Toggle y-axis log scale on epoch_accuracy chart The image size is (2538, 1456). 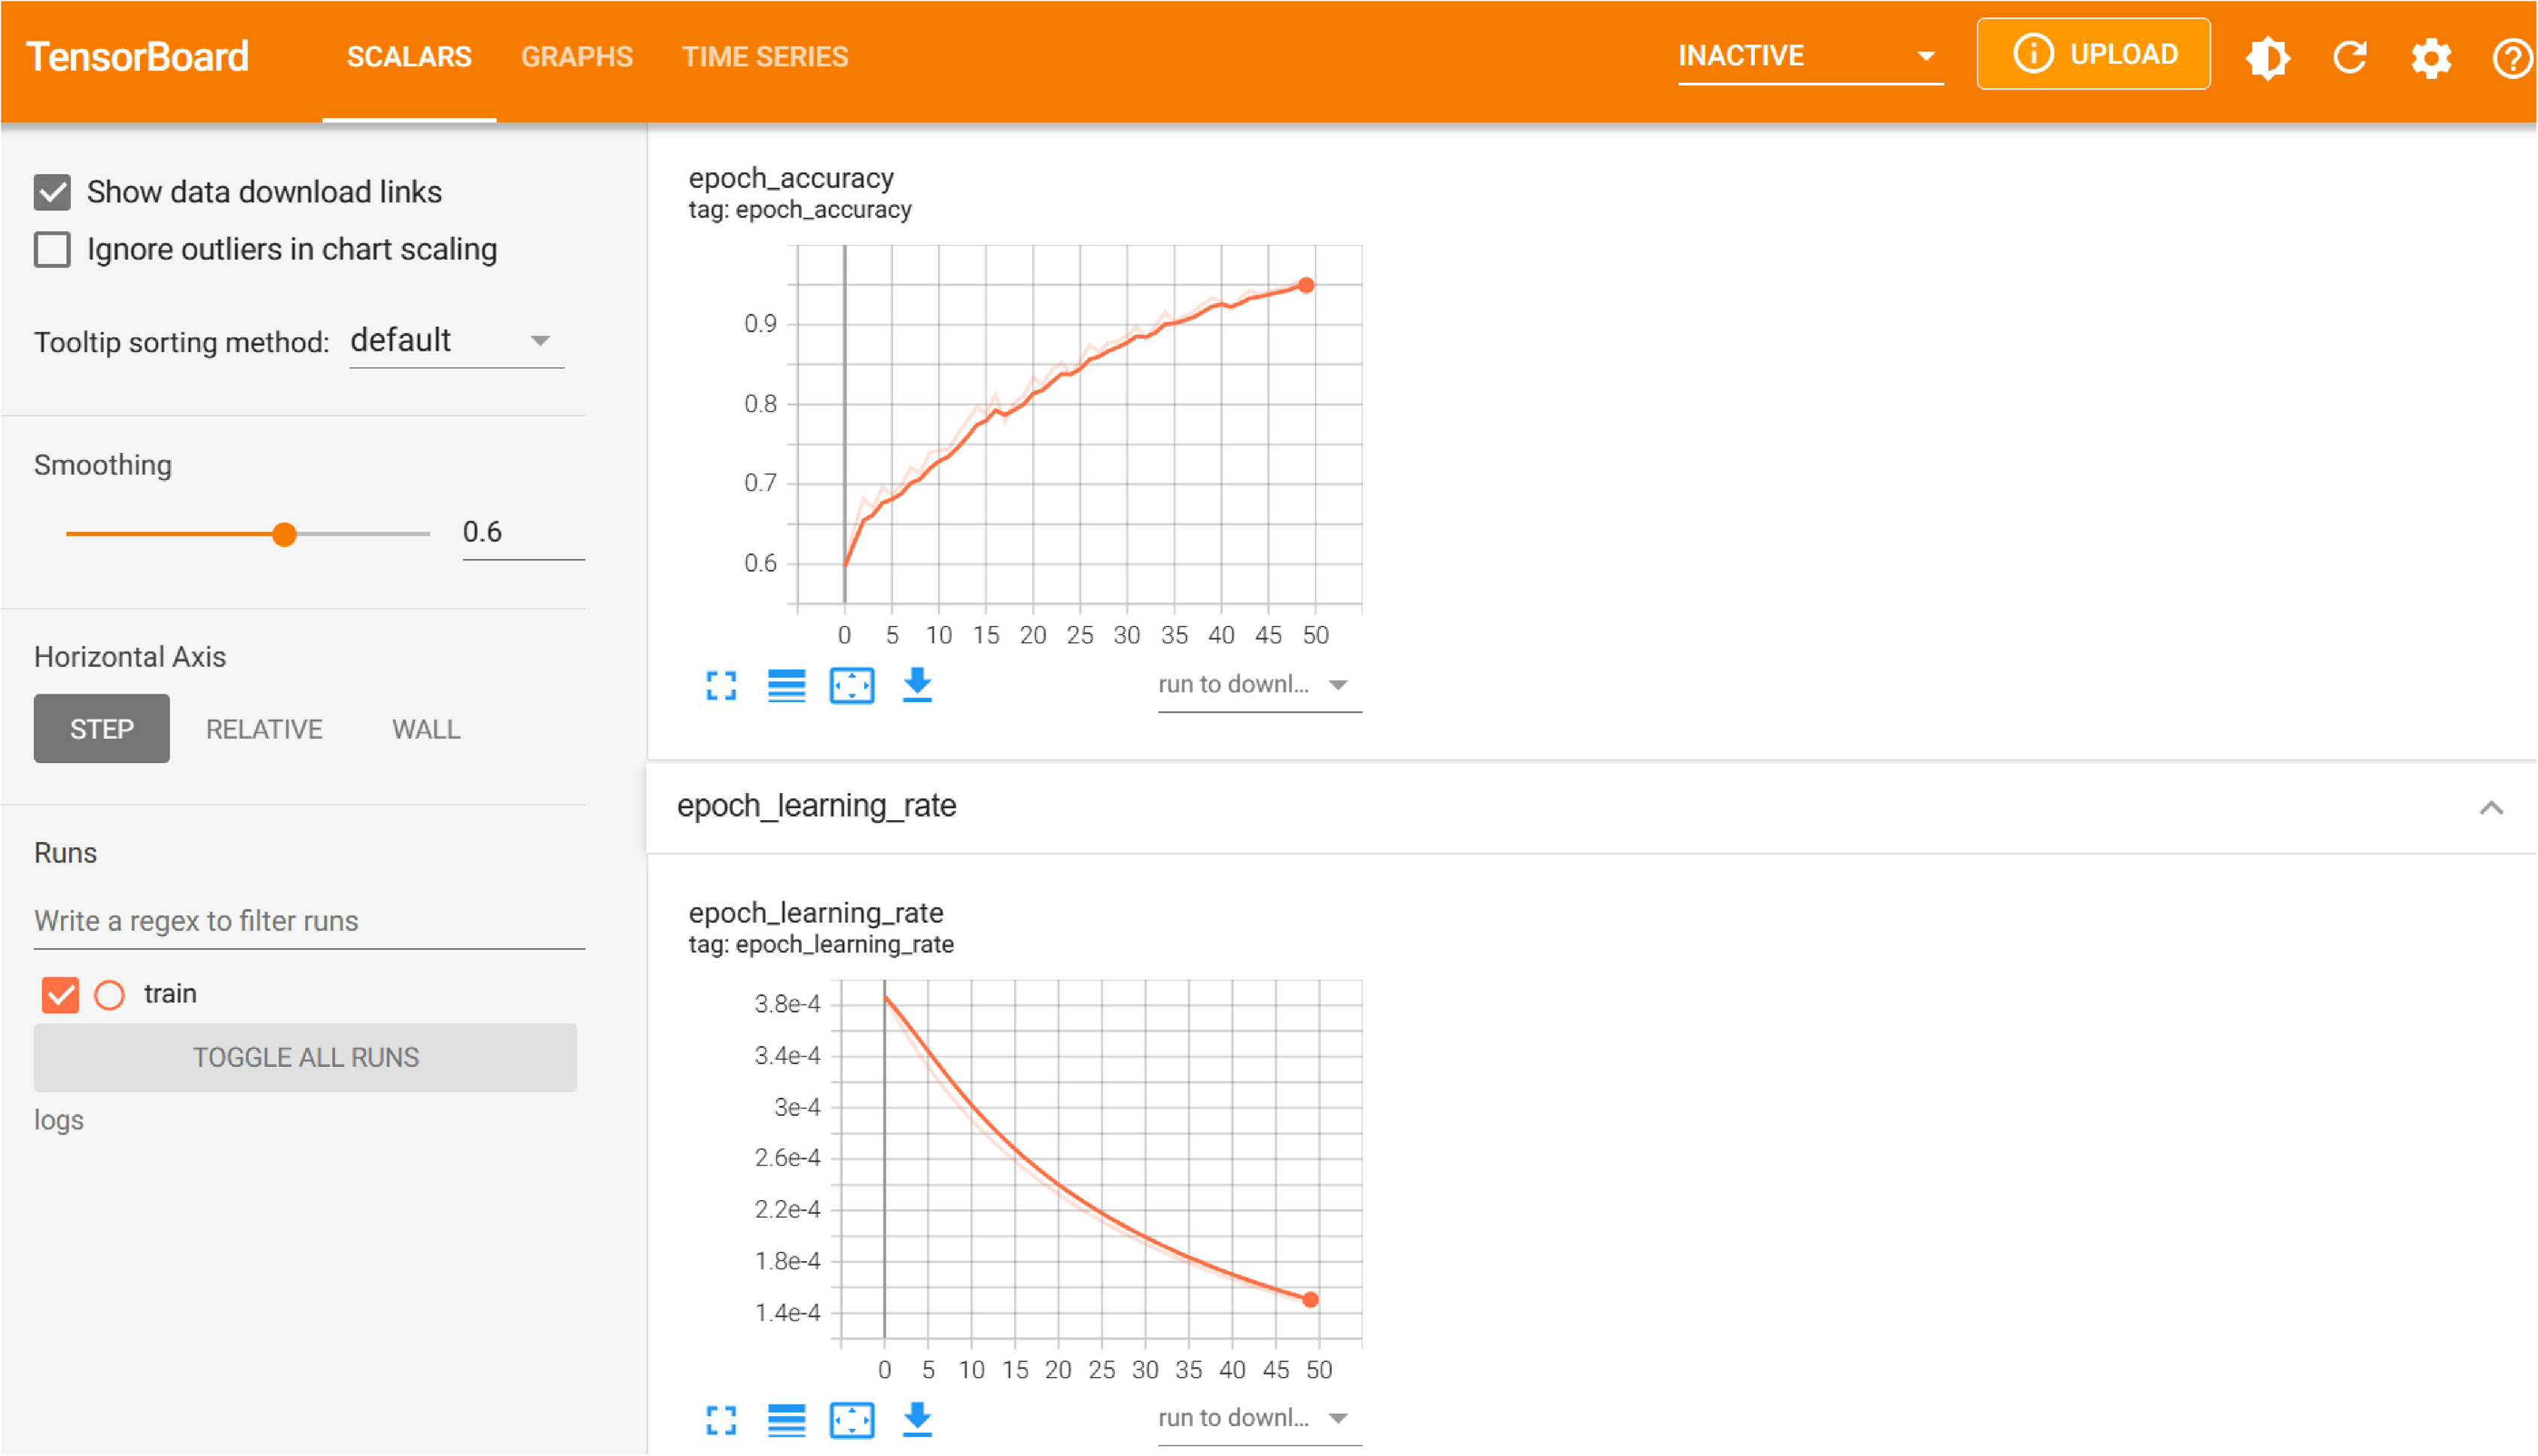pyautogui.click(x=786, y=686)
